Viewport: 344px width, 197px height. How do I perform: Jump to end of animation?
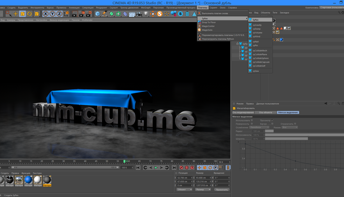174,168
